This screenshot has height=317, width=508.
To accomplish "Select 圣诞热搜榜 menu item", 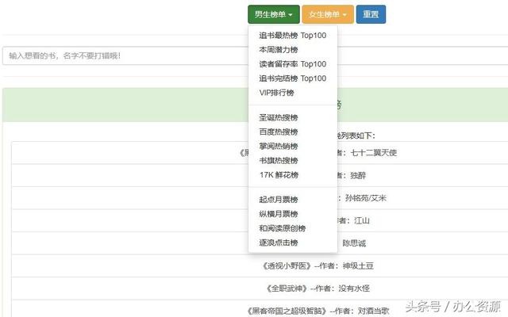I will click(279, 117).
